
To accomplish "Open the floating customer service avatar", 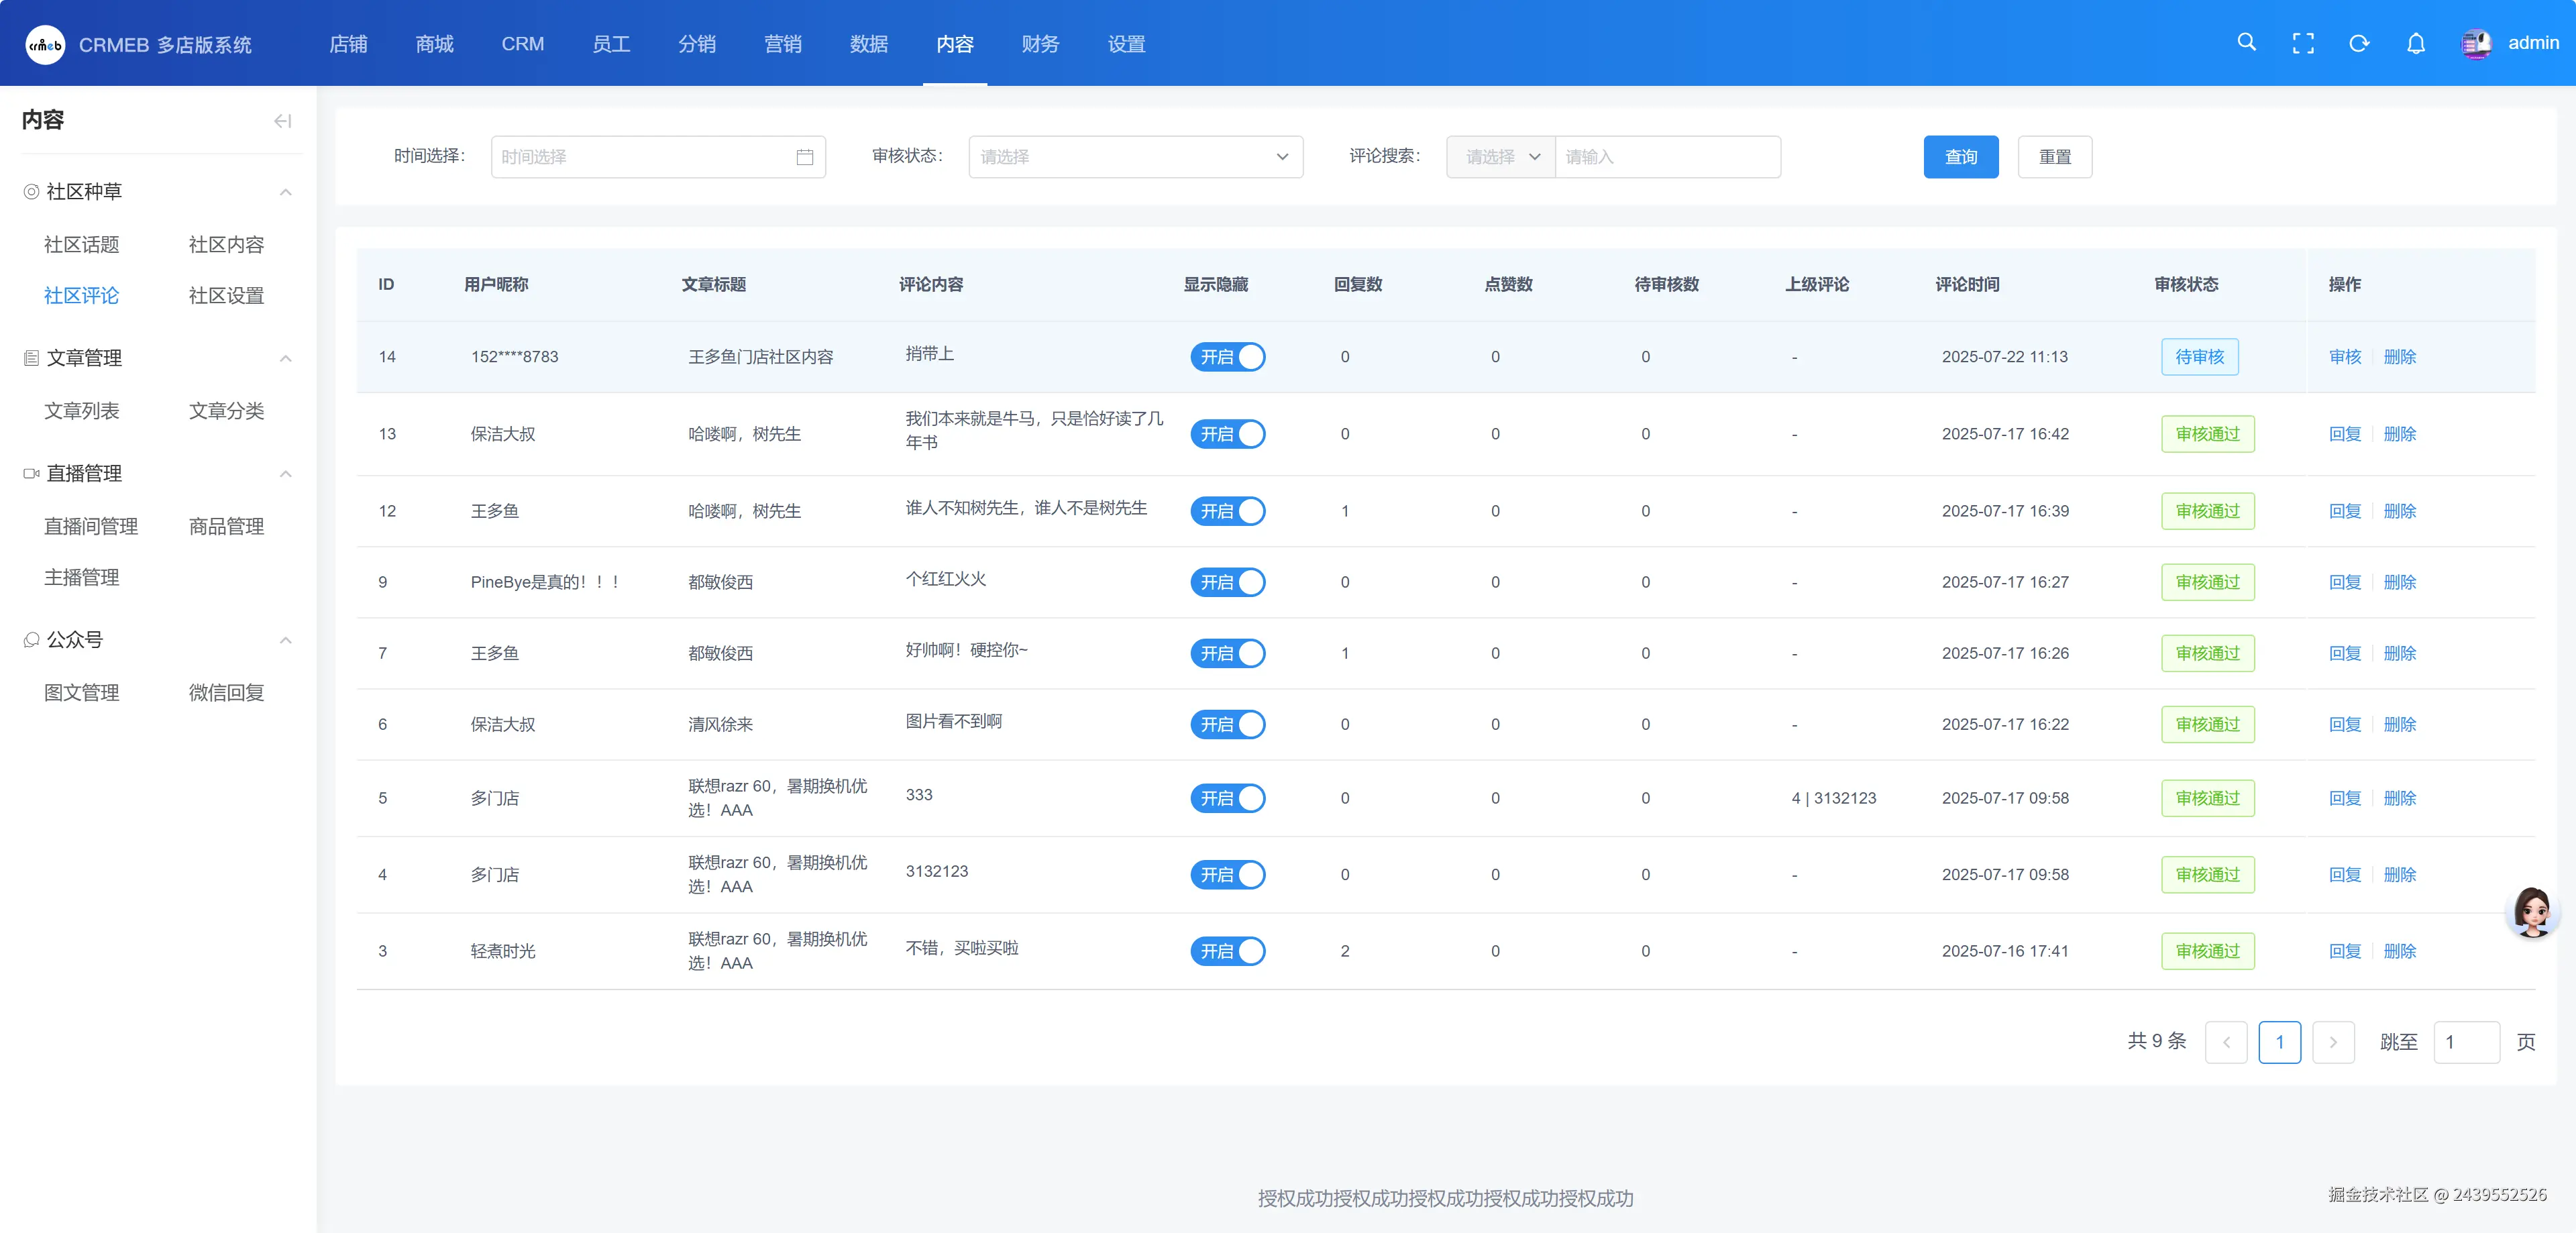I will click(x=2532, y=912).
